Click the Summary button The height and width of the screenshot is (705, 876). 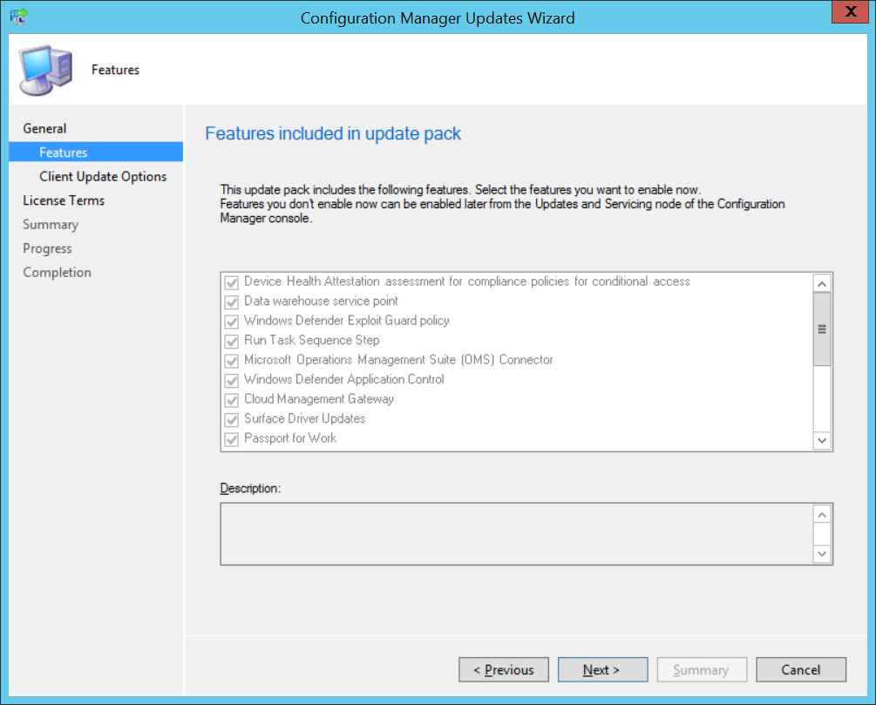click(x=702, y=670)
